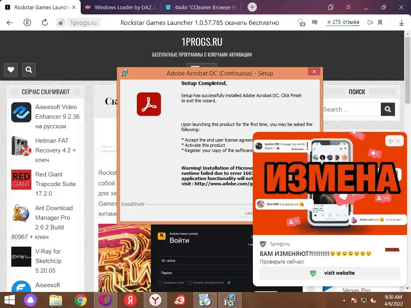The height and width of the screenshot is (308, 411).
Task: Open the Windows Start button
Action: click(10, 300)
